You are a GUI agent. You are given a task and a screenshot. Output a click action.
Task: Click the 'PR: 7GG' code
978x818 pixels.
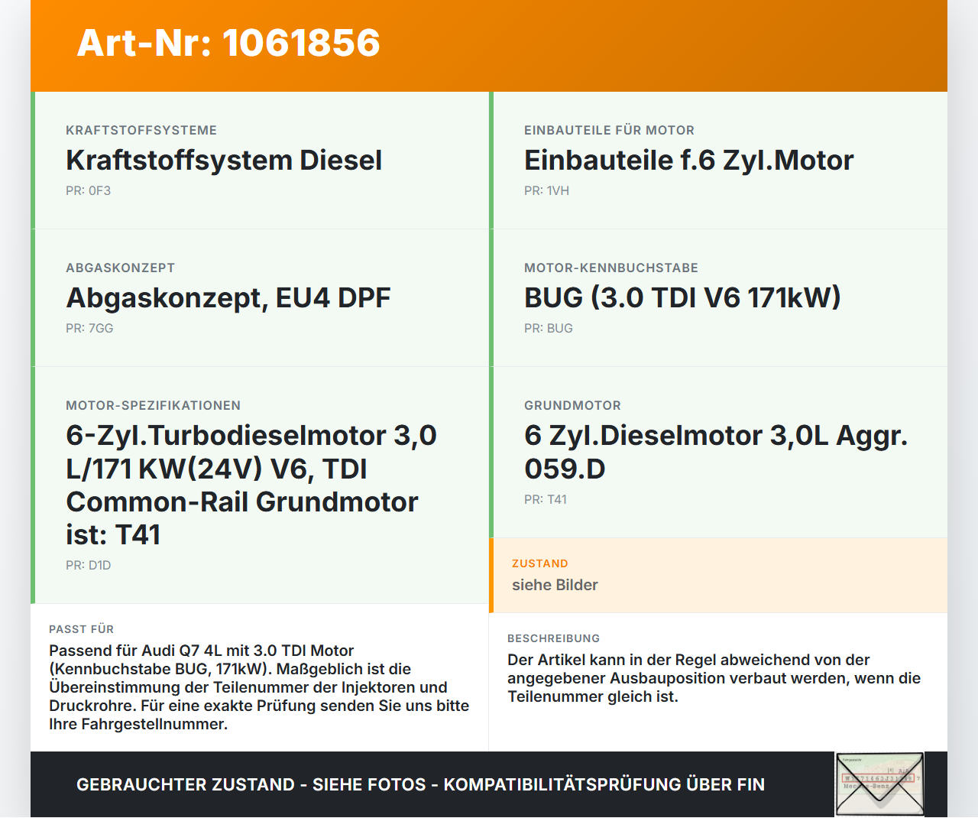[x=89, y=328]
